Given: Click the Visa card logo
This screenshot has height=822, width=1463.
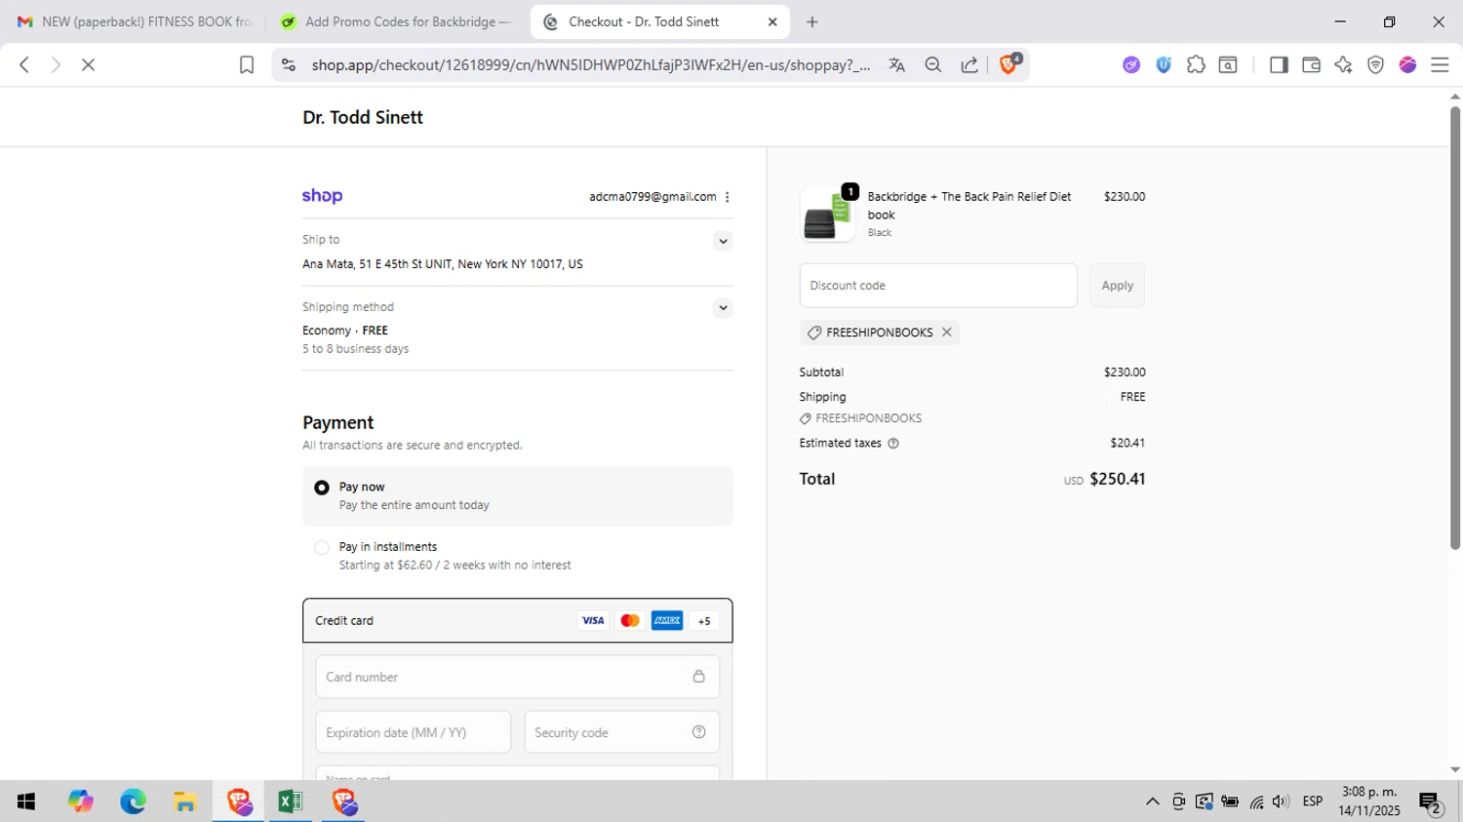Looking at the screenshot, I should point(593,620).
